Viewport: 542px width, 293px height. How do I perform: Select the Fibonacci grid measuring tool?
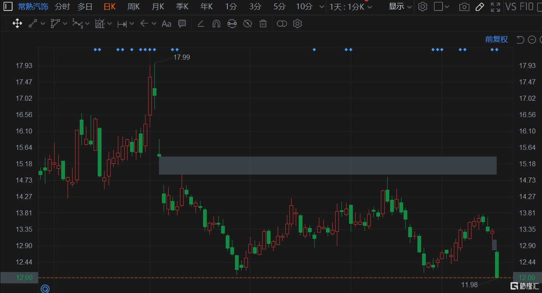(99, 24)
